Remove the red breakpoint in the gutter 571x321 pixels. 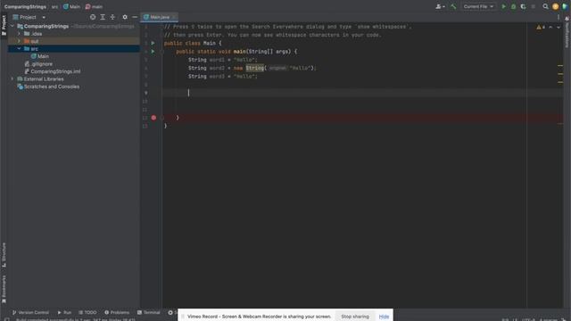(153, 118)
